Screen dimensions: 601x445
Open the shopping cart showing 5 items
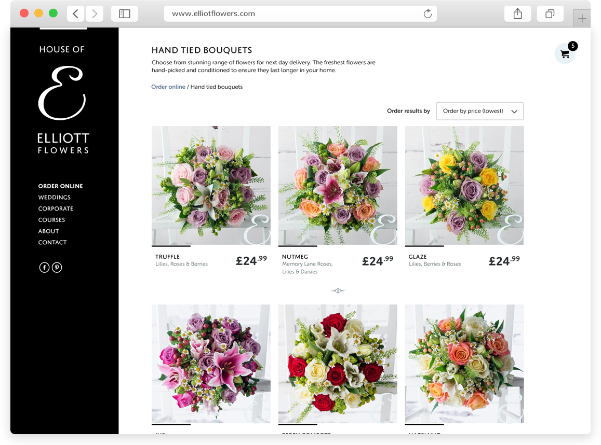click(x=565, y=53)
